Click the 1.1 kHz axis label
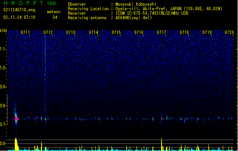This screenshot has width=238, height=151. 3,49
